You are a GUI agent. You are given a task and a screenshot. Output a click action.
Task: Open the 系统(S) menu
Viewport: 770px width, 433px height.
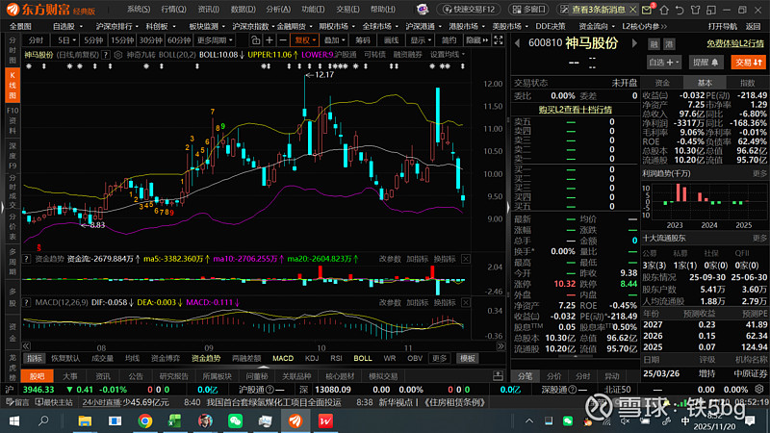click(139, 9)
